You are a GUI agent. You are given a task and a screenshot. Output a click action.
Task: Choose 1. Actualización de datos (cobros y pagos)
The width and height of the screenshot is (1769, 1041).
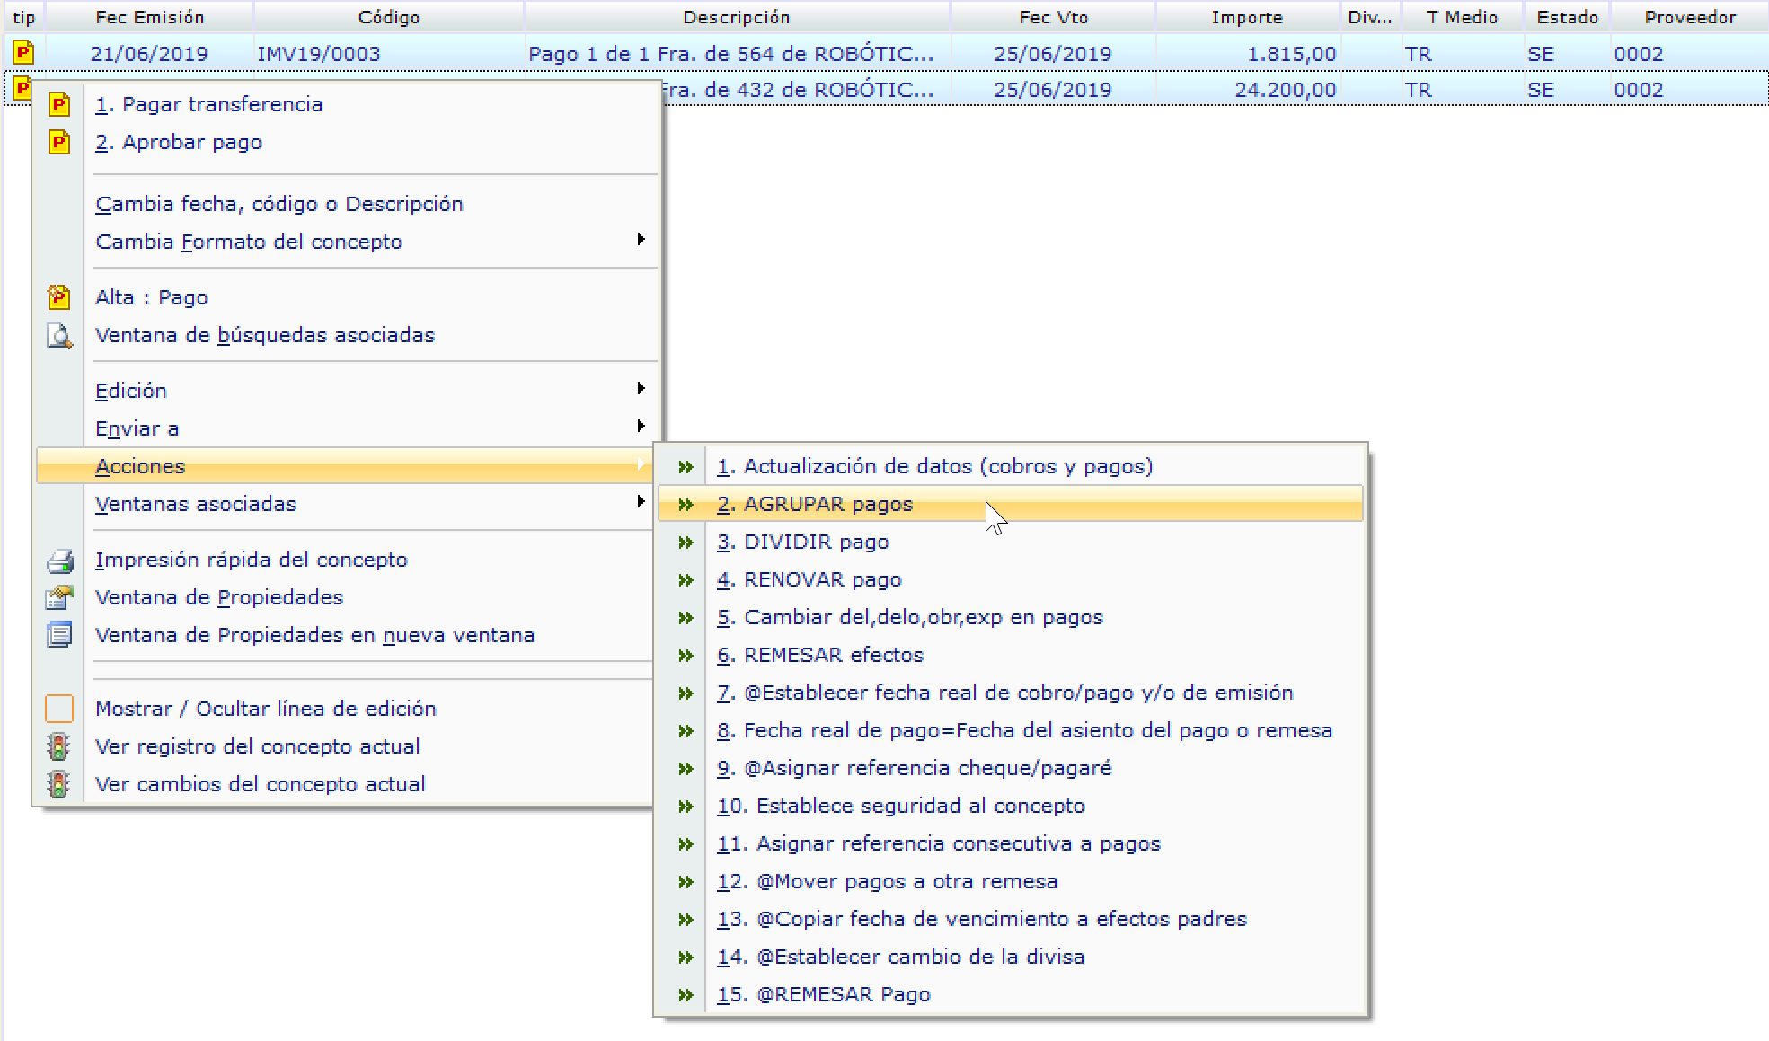click(x=934, y=466)
